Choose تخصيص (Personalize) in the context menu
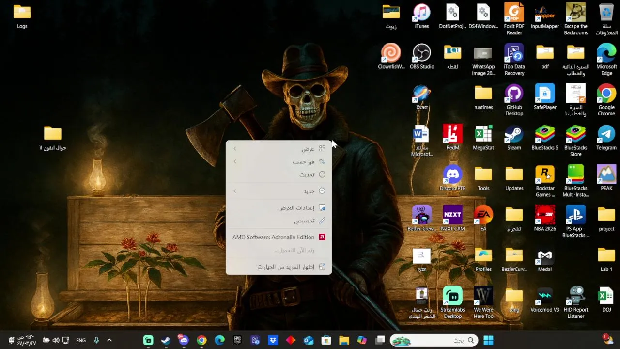This screenshot has width=620, height=349. coord(279,221)
